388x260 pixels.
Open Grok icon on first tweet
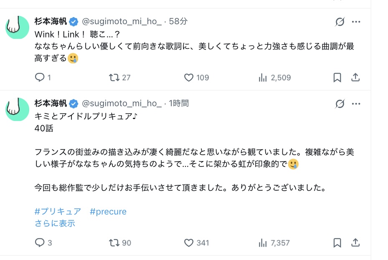pos(340,22)
